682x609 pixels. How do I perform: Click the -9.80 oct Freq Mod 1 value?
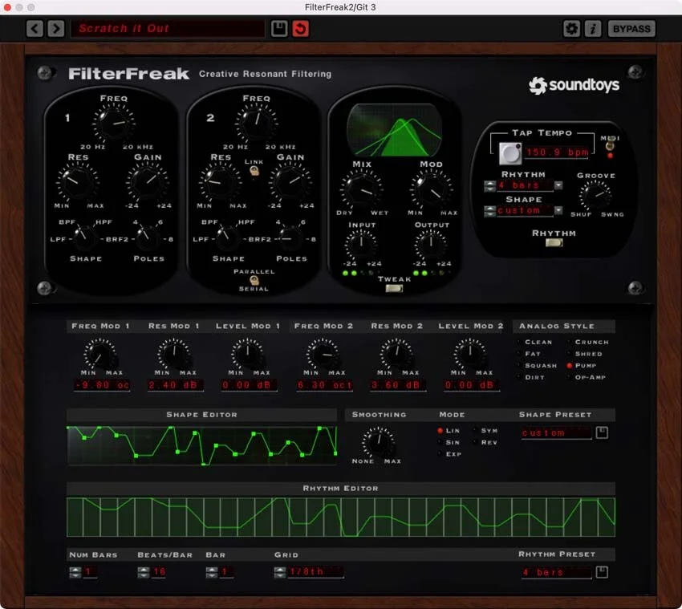click(102, 385)
